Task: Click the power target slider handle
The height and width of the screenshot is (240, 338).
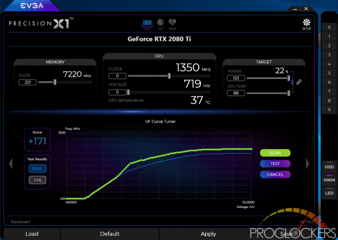Action: tap(289, 78)
